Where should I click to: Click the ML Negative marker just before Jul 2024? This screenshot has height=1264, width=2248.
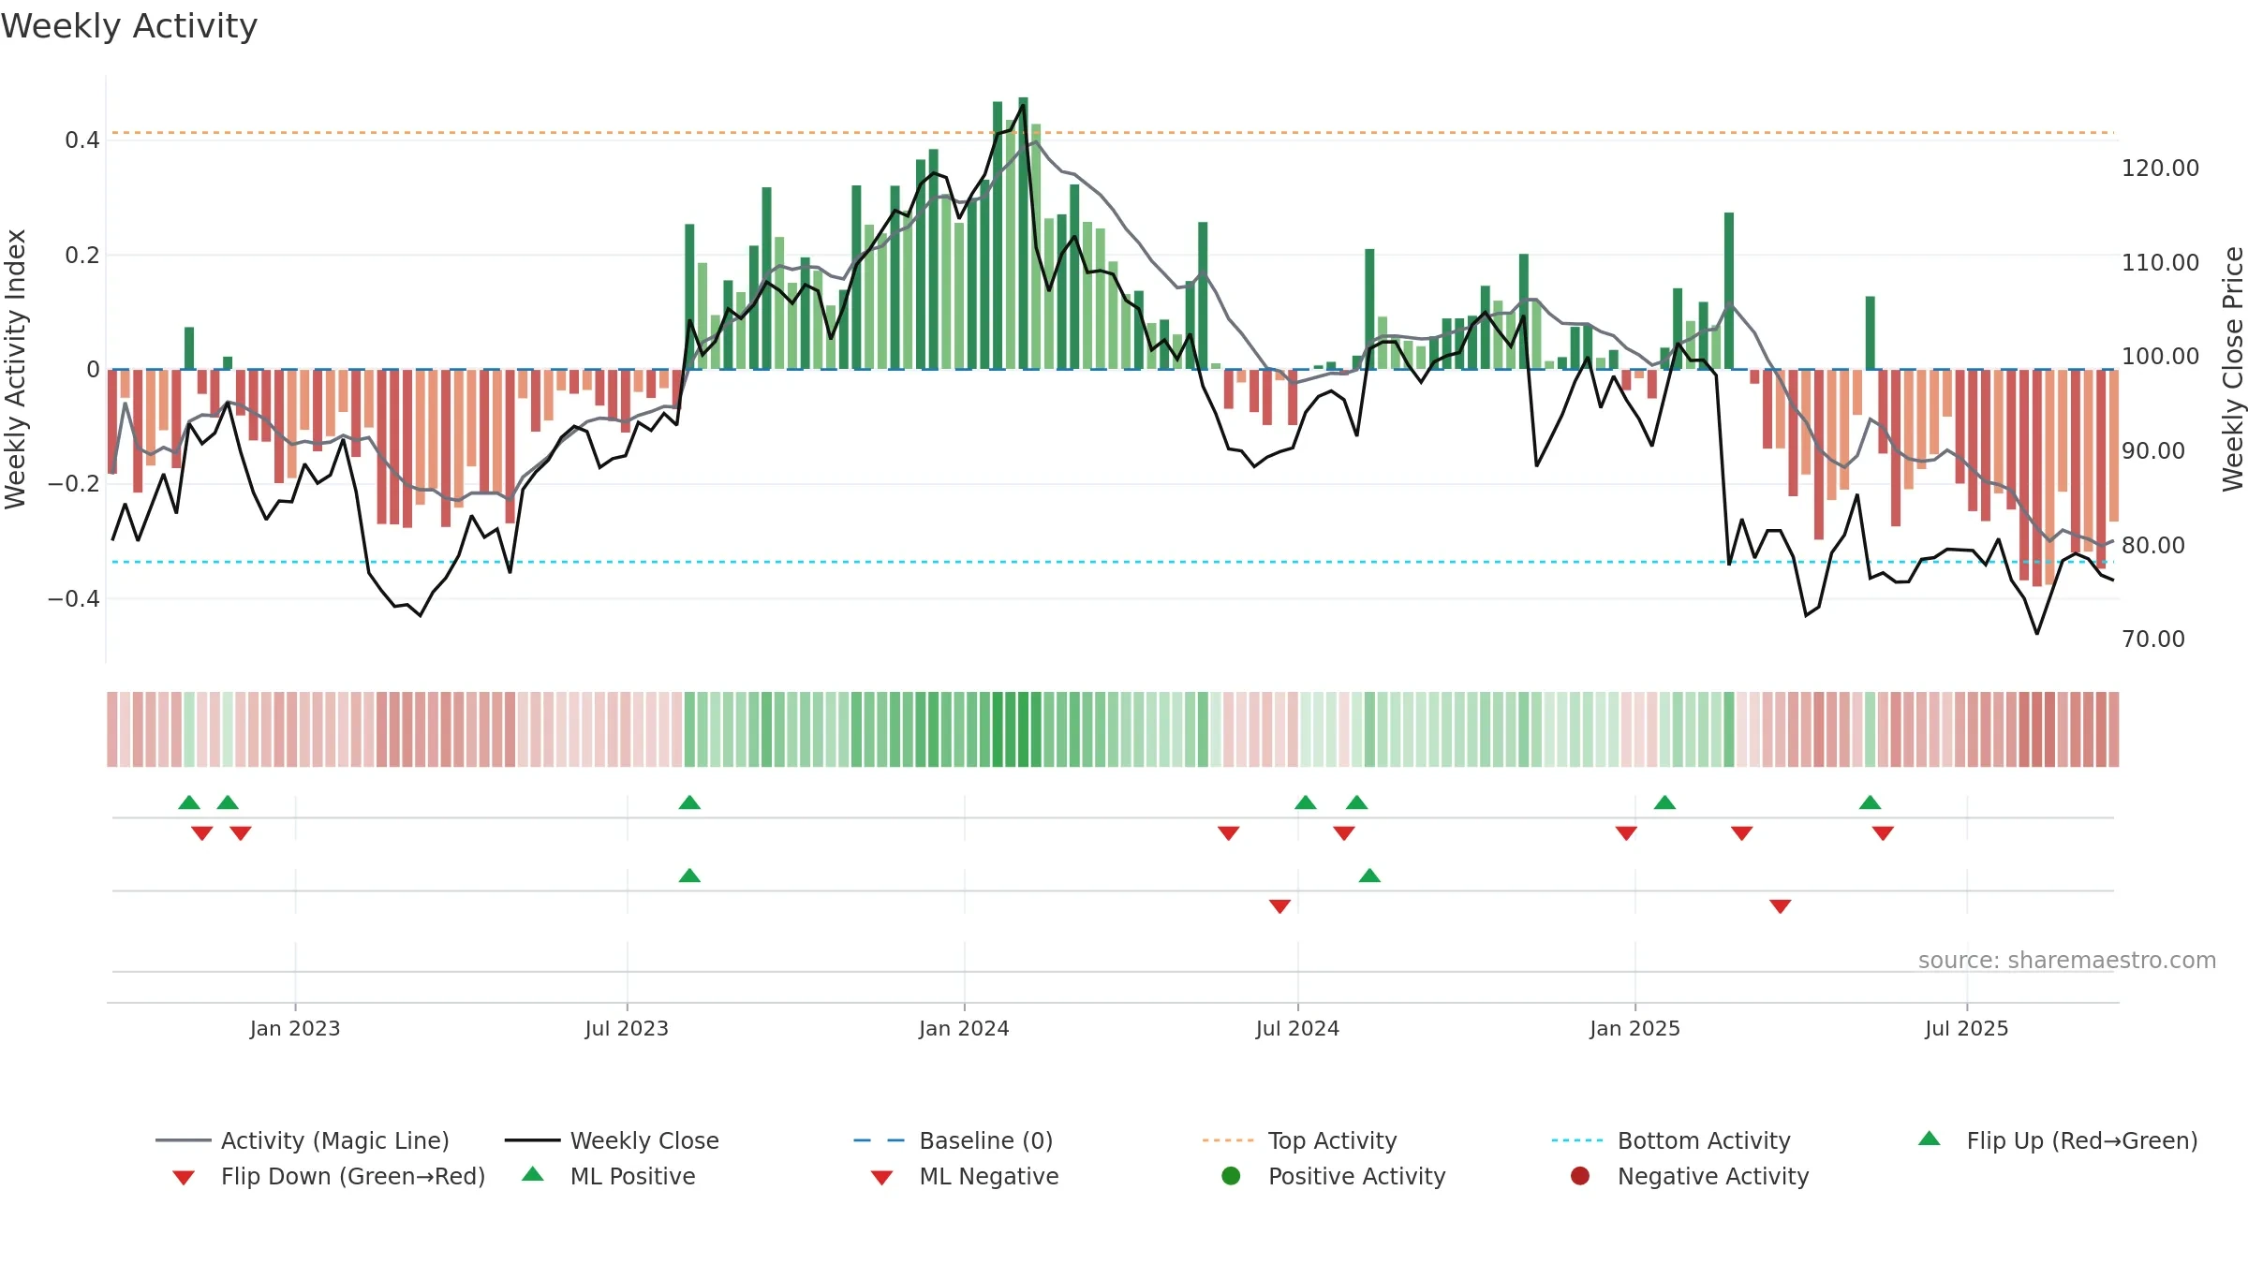[1279, 906]
